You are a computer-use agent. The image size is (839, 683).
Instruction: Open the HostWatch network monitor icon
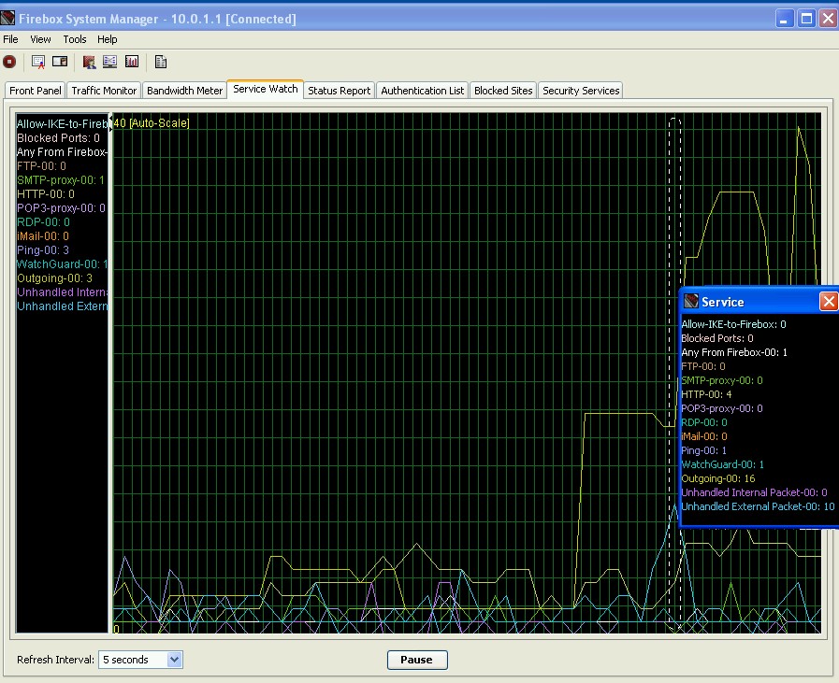(x=109, y=62)
